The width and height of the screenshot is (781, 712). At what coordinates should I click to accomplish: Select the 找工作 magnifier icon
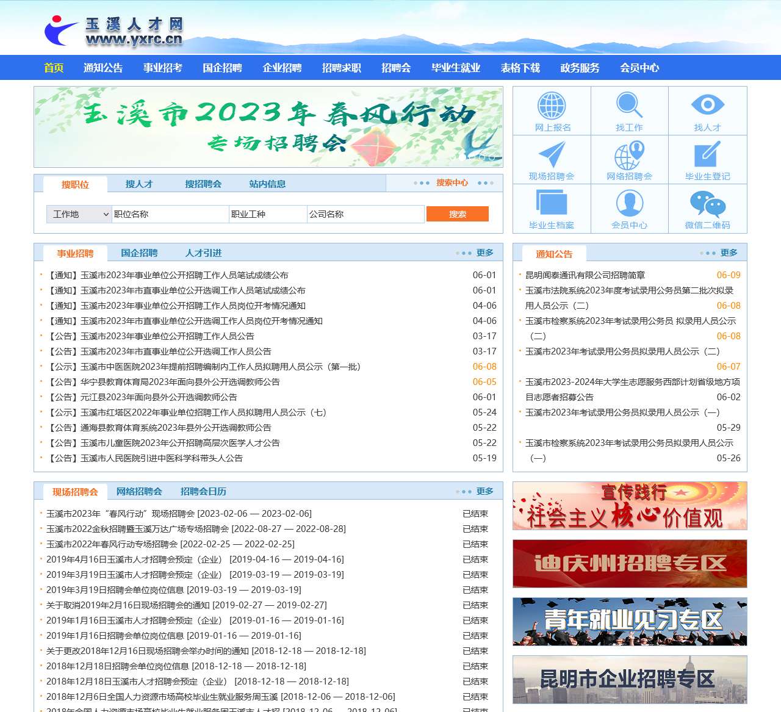pos(629,110)
